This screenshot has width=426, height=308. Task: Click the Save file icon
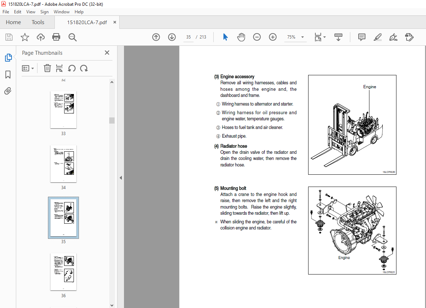click(9, 37)
